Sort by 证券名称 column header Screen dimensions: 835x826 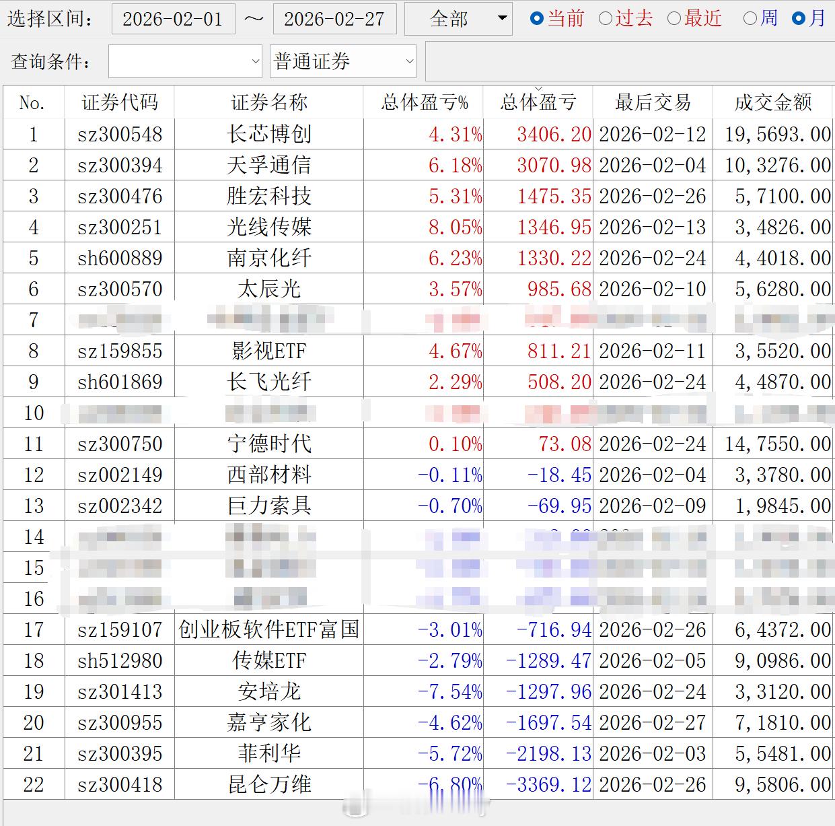click(269, 102)
